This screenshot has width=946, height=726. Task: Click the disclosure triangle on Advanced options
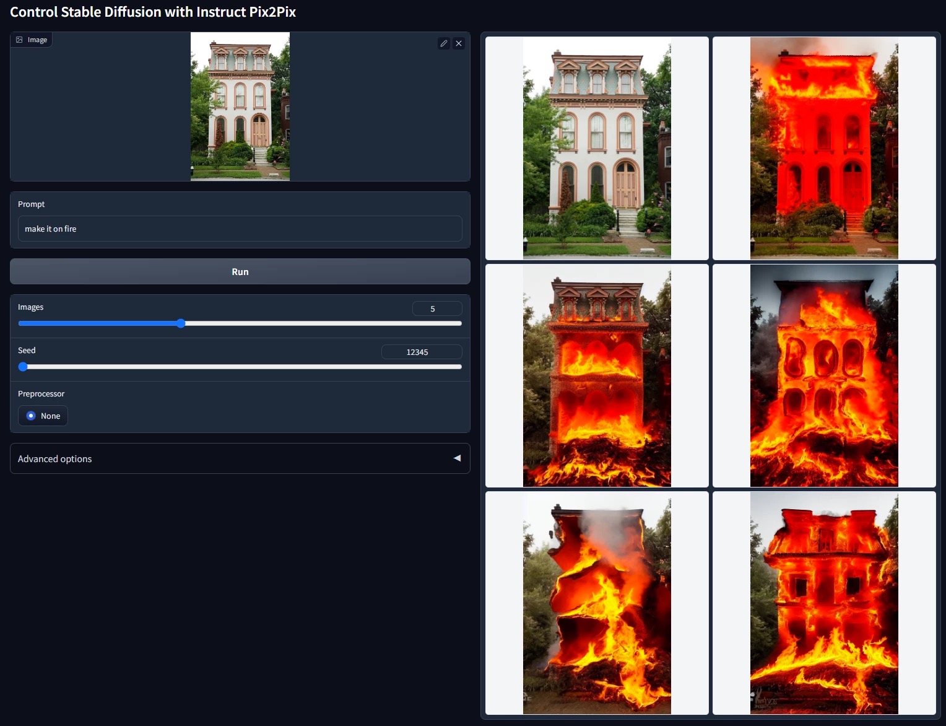click(x=457, y=458)
